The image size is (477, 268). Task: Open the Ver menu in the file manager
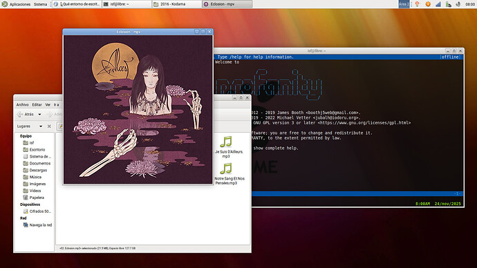(x=48, y=104)
